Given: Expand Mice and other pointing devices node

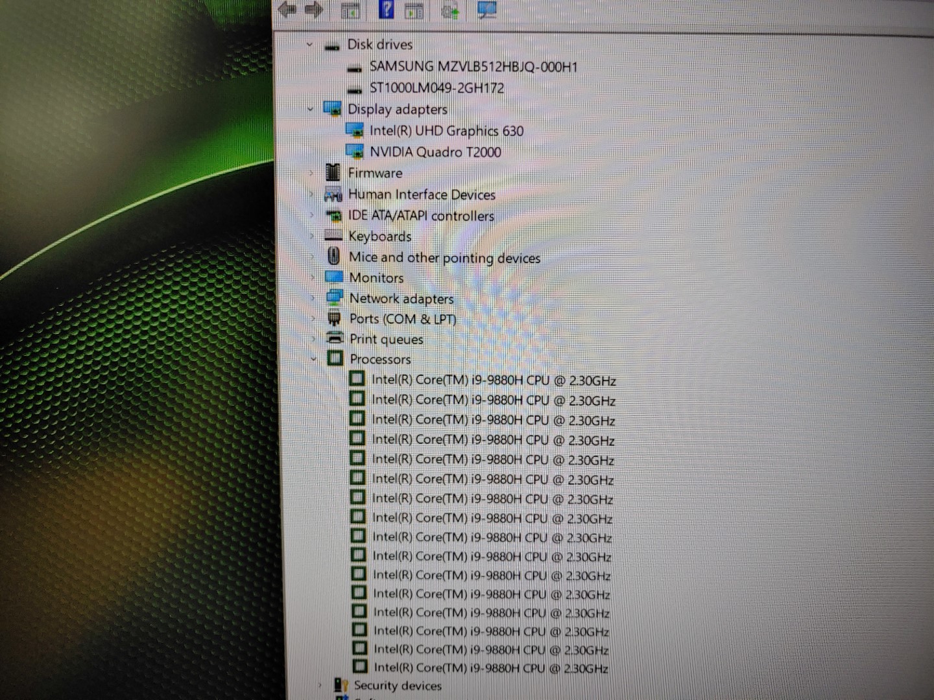Looking at the screenshot, I should point(312,257).
